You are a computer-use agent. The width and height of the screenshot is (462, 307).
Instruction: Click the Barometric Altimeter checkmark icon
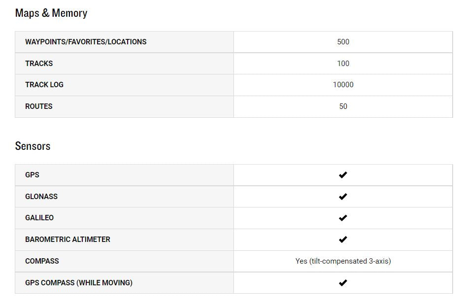click(x=343, y=239)
